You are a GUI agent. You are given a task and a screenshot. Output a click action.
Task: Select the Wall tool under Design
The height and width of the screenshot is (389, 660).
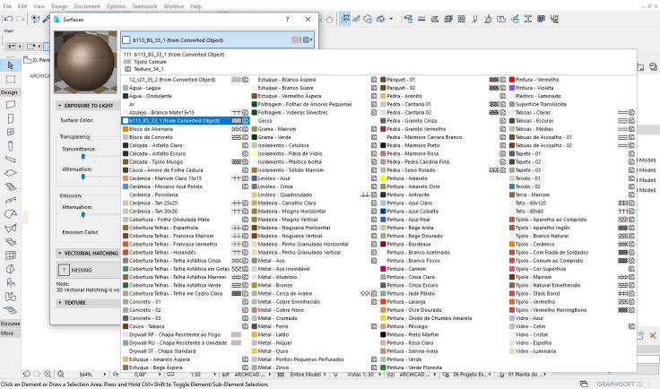coord(11,105)
